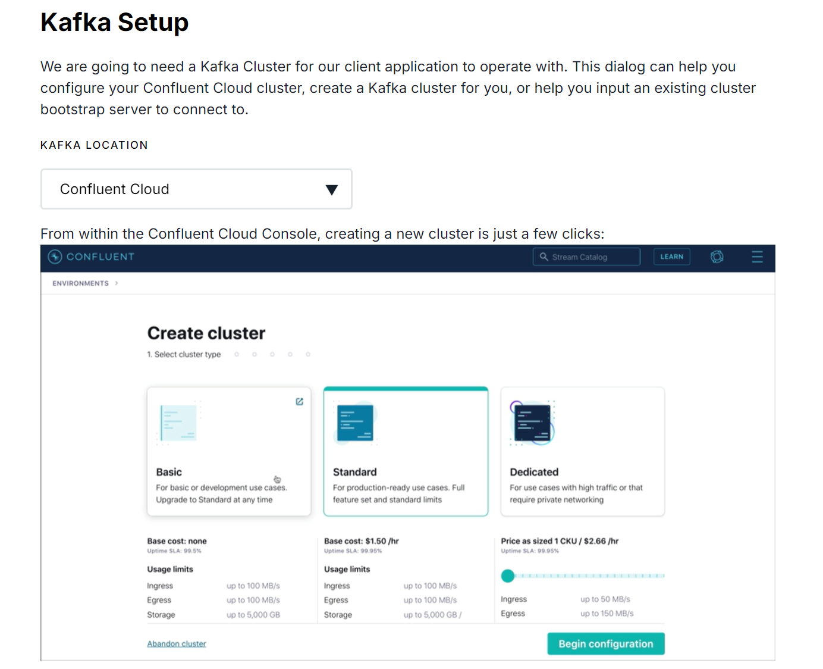Open the hamburger menu icon
The height and width of the screenshot is (669, 823).
tap(757, 257)
